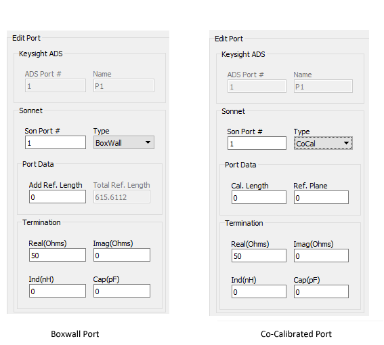Click Cap(pF) field in Co-Calibrated panel
Image resolution: width=384 pixels, height=345 pixels.
(x=321, y=291)
